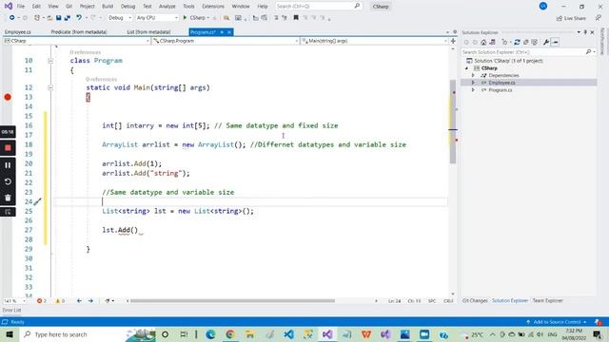Expand the Employee.cs node arrow

(473, 83)
